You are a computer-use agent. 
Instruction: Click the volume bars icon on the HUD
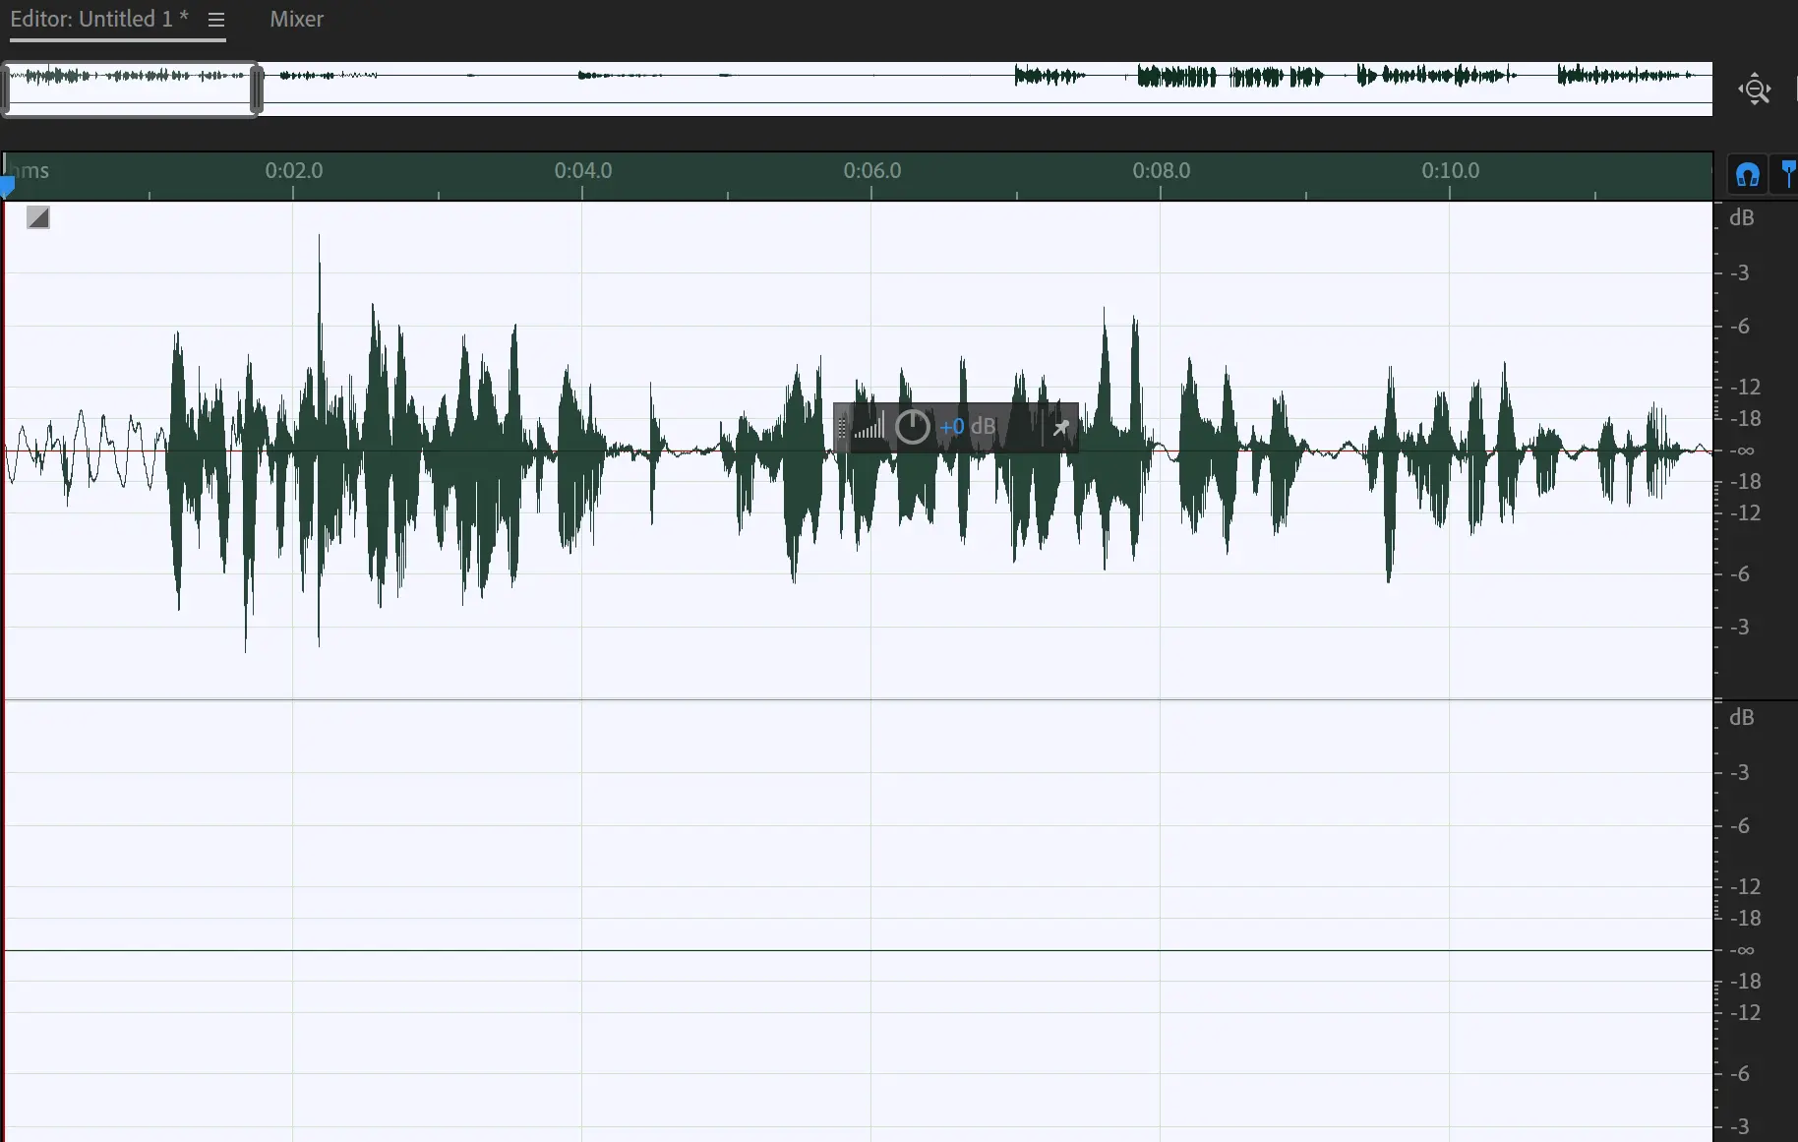pos(869,427)
